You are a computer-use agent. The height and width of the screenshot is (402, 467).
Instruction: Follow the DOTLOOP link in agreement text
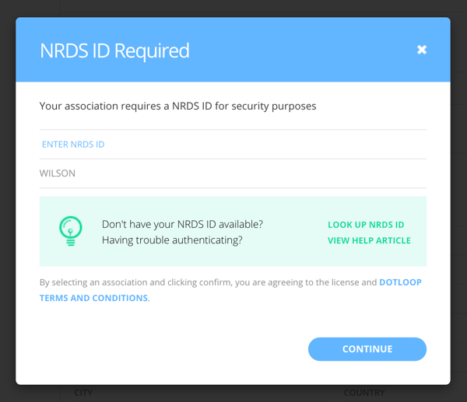[x=400, y=282]
